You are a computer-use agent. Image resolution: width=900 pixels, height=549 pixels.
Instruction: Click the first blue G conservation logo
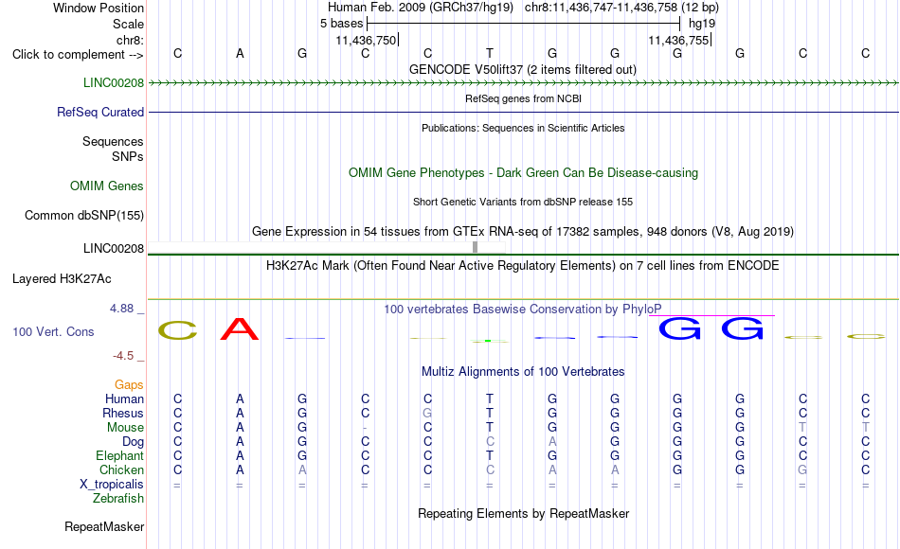point(679,328)
